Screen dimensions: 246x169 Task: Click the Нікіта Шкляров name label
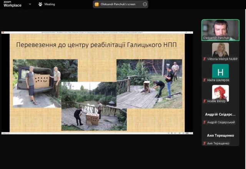pyautogui.click(x=218, y=80)
